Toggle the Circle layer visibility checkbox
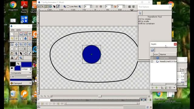This screenshot has height=109, width=194. (x=152, y=58)
